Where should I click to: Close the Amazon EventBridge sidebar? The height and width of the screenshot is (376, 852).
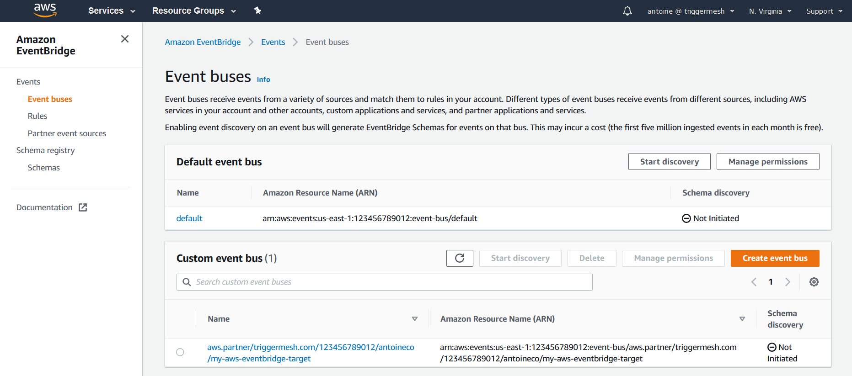point(125,39)
